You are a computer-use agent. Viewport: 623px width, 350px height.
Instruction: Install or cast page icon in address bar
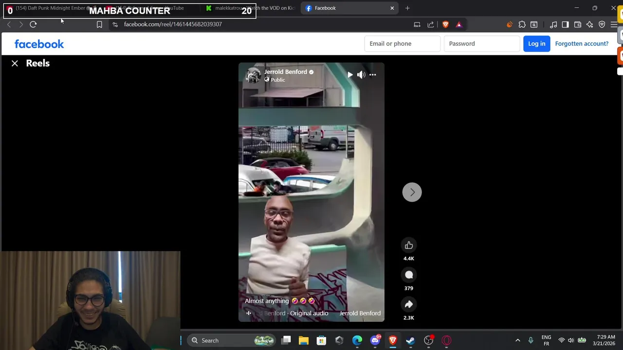(x=417, y=24)
